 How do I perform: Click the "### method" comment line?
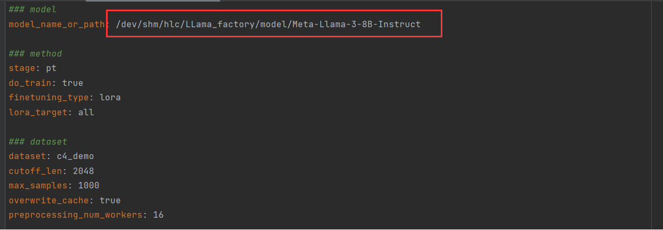(35, 54)
